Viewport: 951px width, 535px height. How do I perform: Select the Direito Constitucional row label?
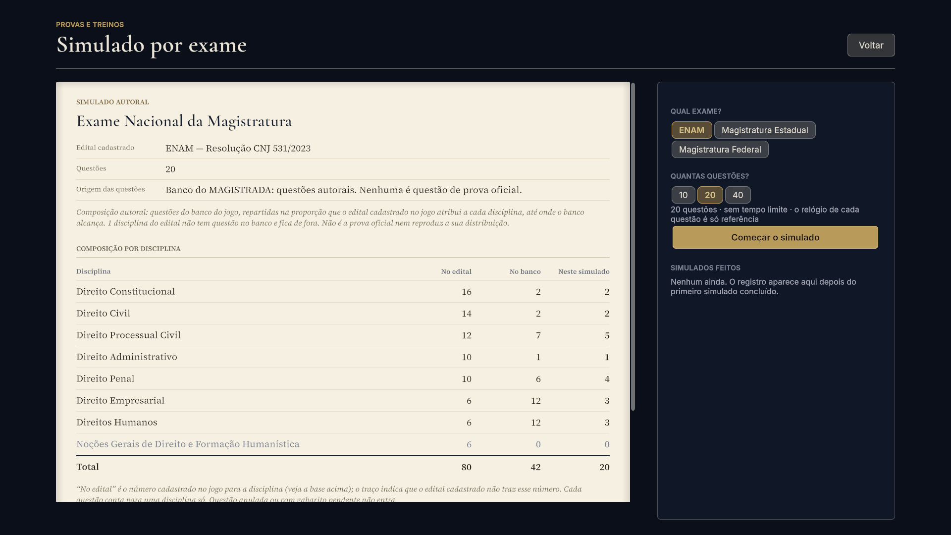pos(126,292)
